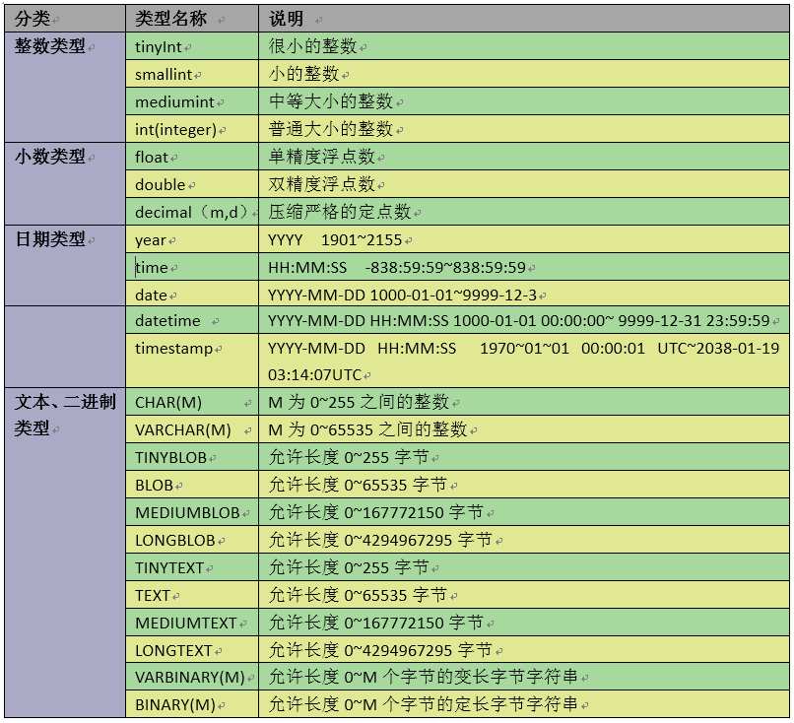The width and height of the screenshot is (794, 723).
Task: Click the CHAR(M) type cell
Action: coord(192,402)
